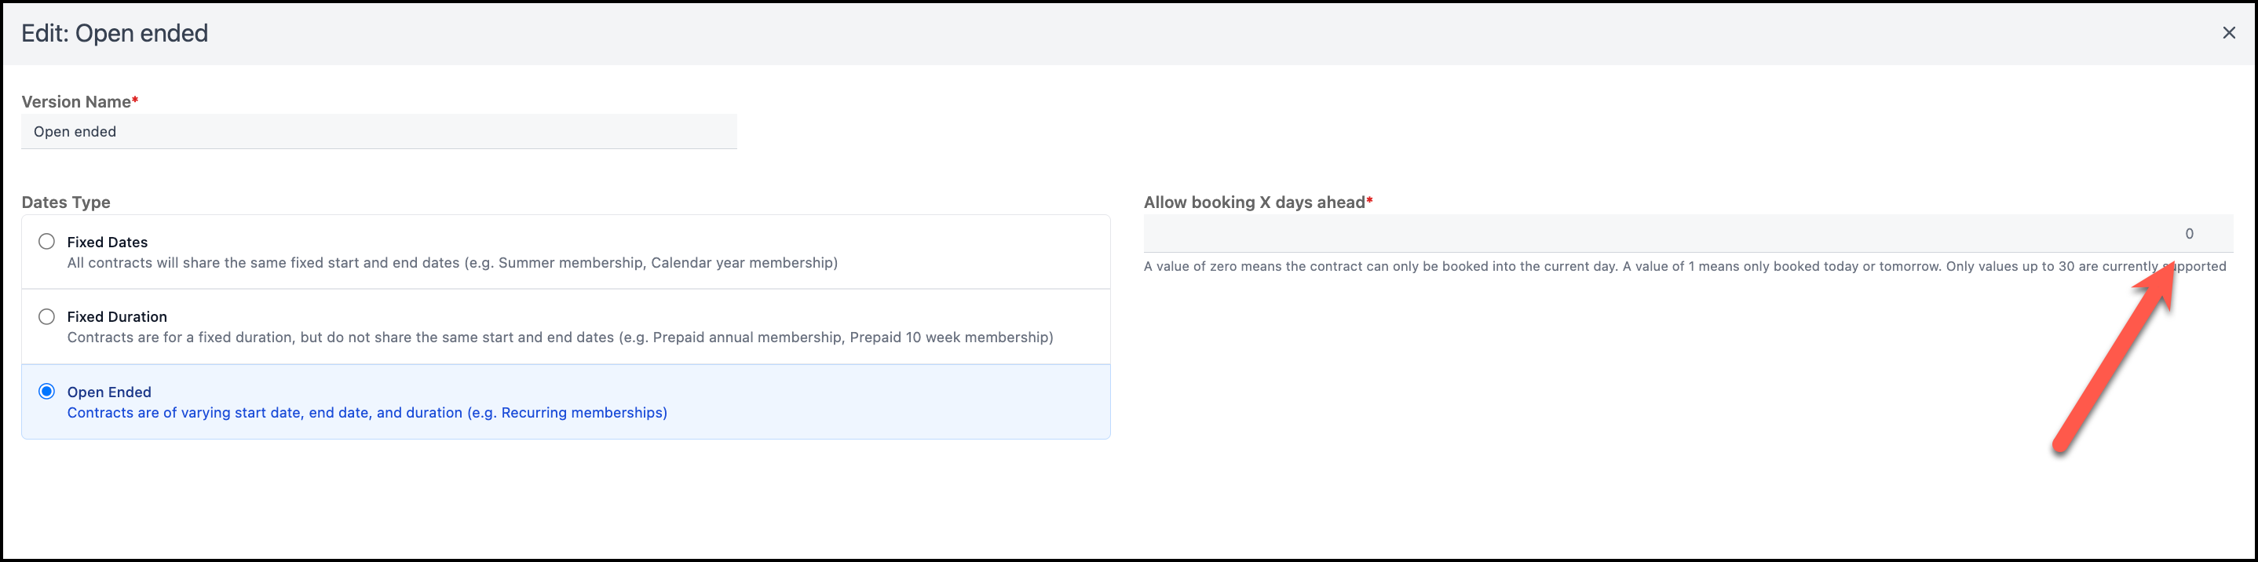The height and width of the screenshot is (562, 2258).
Task: Click the red asterisk beside days ahead label
Action: click(1369, 201)
